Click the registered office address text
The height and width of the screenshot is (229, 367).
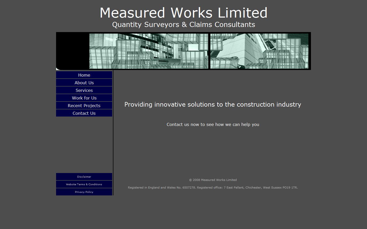coord(213,188)
